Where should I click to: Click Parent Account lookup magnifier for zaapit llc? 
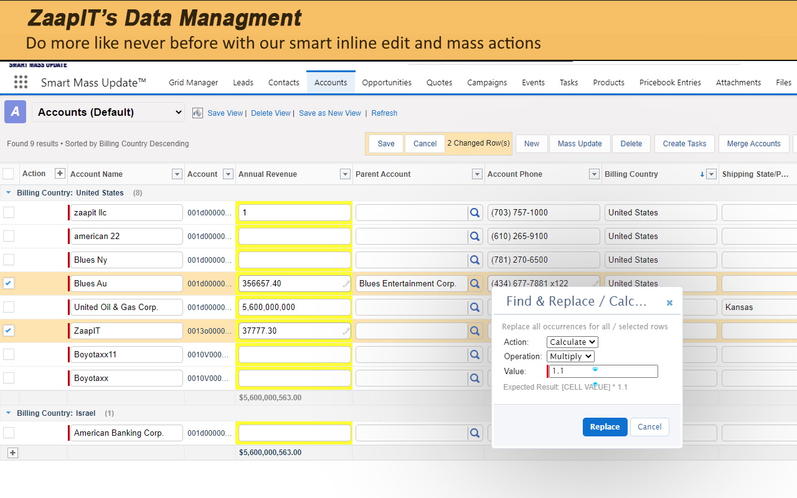tap(475, 213)
